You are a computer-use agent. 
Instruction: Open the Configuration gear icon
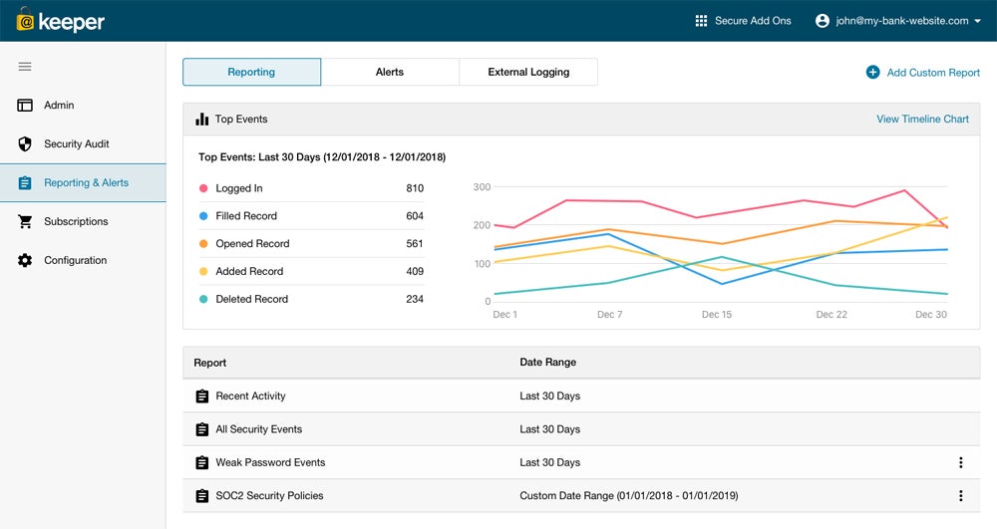25,261
